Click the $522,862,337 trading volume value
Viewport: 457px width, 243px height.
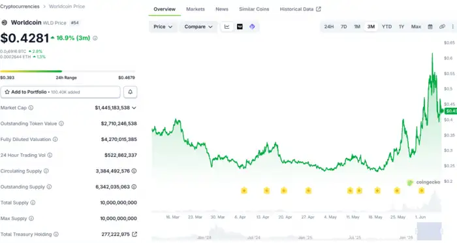(x=121, y=155)
